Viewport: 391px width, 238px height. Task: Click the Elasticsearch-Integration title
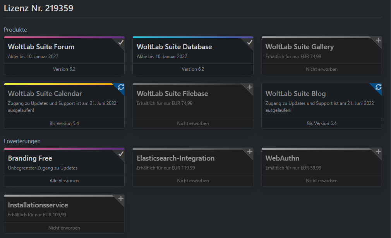[x=175, y=158]
